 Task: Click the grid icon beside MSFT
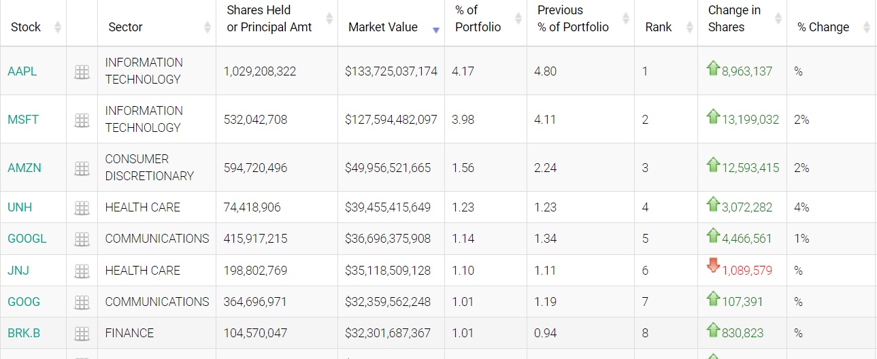(82, 120)
